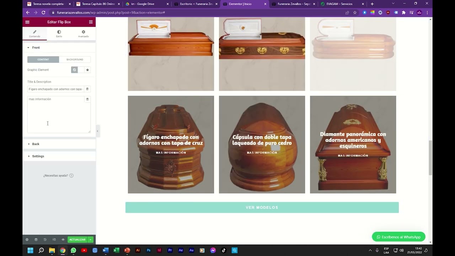Image resolution: width=455 pixels, height=256 pixels.
Task: Open WhatsApp from the taskbar
Action: coord(73,250)
